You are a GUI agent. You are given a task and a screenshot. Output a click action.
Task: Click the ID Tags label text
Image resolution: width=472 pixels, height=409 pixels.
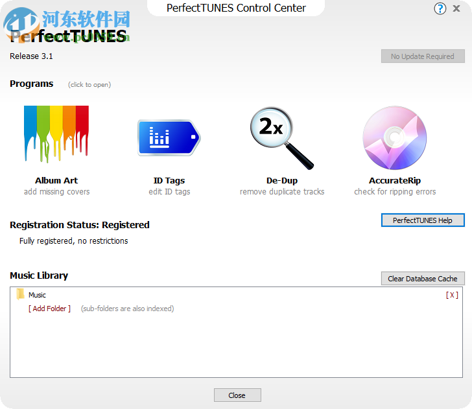point(169,181)
